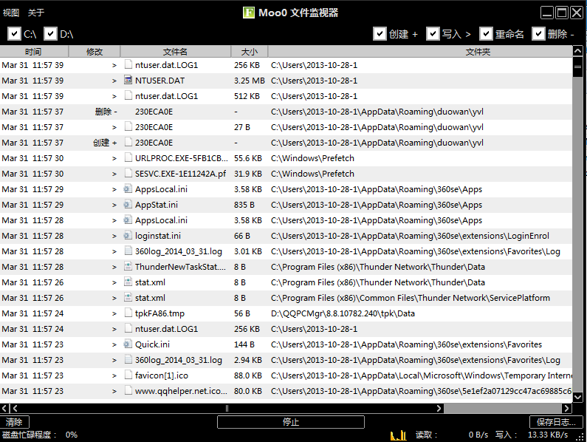Click the 写入 13.33 KB/s status
This screenshot has height=442, width=587.
click(532, 435)
